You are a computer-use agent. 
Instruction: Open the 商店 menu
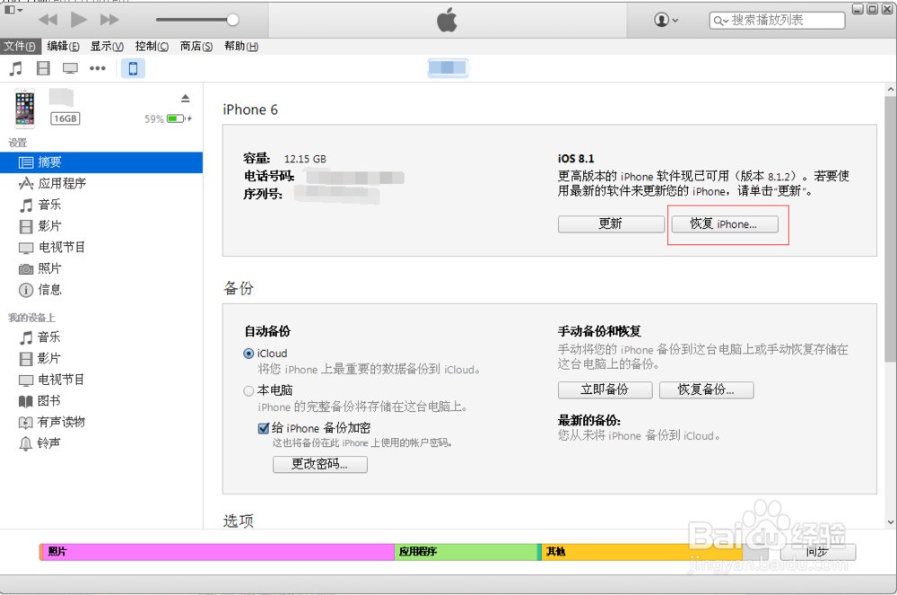(196, 47)
